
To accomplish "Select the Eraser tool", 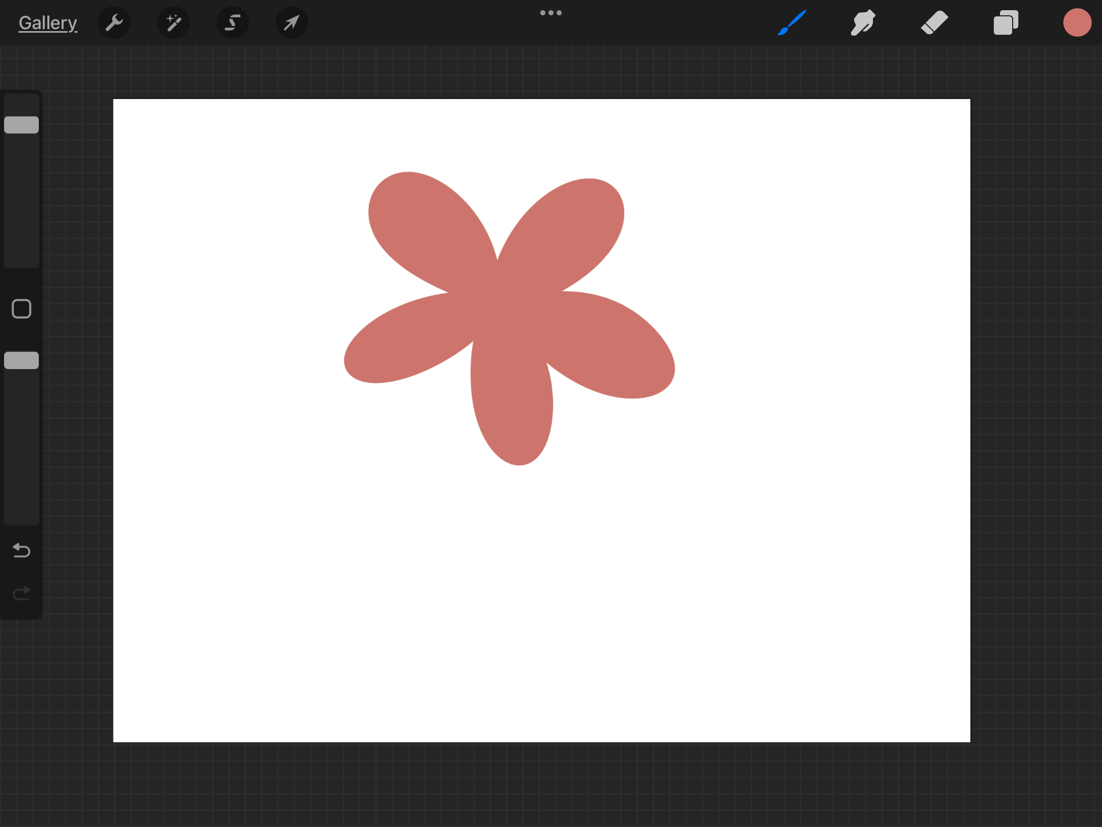I will [934, 22].
